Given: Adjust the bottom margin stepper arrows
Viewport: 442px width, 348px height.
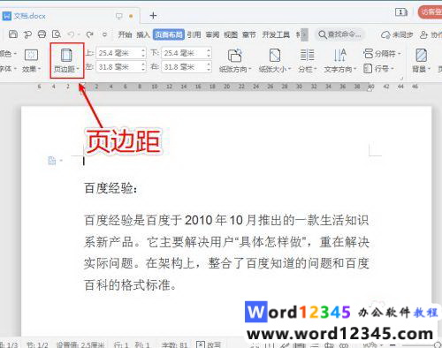Looking at the screenshot, I should (x=209, y=53).
